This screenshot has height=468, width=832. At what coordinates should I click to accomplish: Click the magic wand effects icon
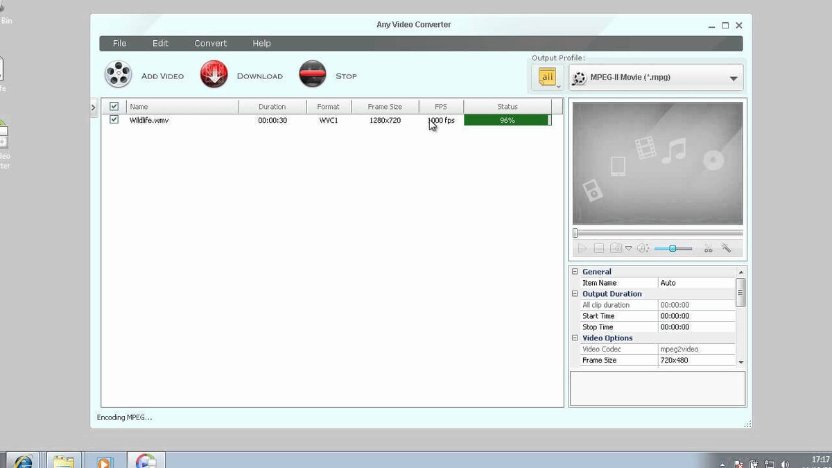[x=726, y=248]
